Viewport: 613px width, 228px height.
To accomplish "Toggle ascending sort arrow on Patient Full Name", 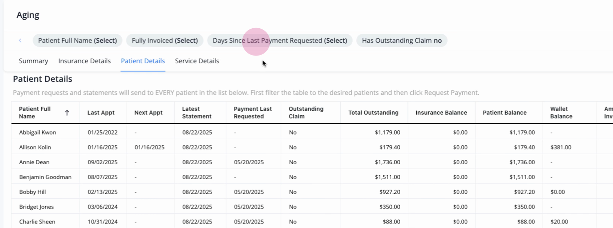I will point(67,113).
